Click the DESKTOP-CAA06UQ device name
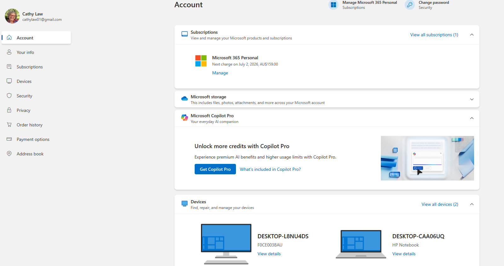The width and height of the screenshot is (504, 266). (x=418, y=236)
